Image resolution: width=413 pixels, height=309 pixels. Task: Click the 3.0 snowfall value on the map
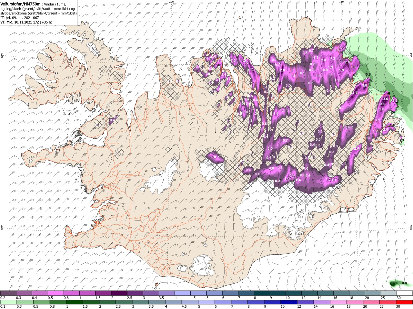(385, 99)
